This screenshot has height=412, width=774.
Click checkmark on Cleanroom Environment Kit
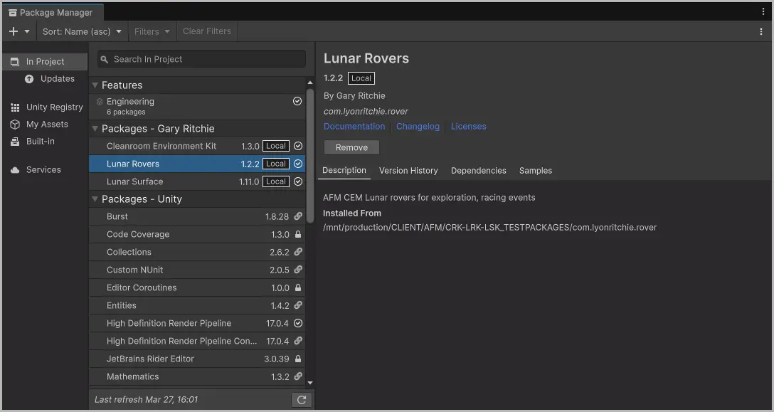297,146
